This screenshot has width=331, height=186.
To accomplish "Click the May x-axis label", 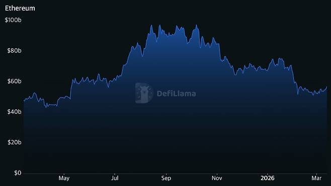I will coord(64,178).
